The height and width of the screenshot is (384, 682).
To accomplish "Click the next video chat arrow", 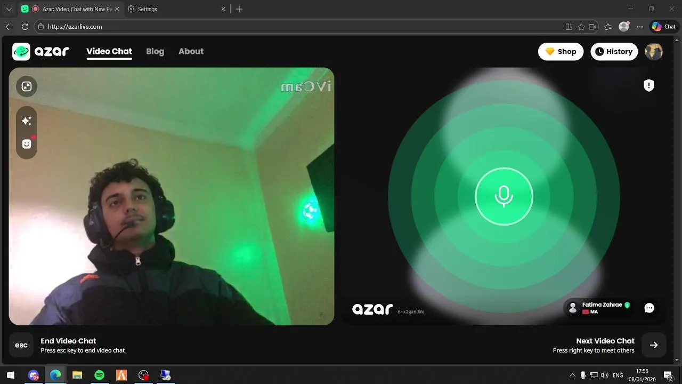I will tap(654, 345).
